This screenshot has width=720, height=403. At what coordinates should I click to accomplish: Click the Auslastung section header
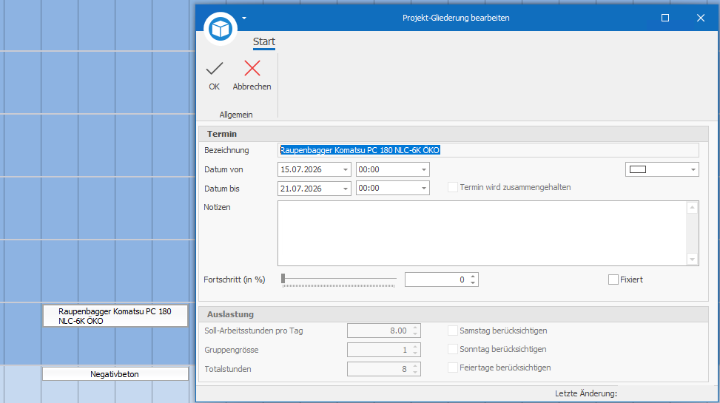click(x=454, y=314)
